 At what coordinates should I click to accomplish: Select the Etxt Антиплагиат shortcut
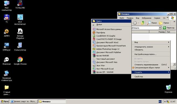(x=20, y=20)
